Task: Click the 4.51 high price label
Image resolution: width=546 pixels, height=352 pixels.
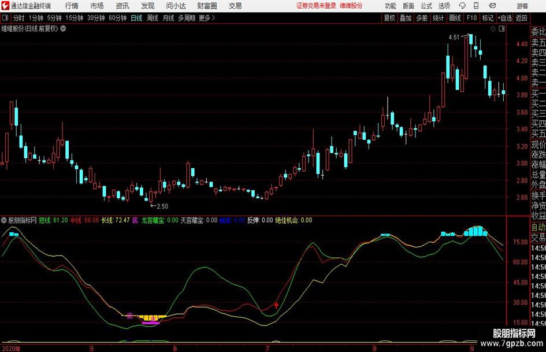Action: (454, 37)
